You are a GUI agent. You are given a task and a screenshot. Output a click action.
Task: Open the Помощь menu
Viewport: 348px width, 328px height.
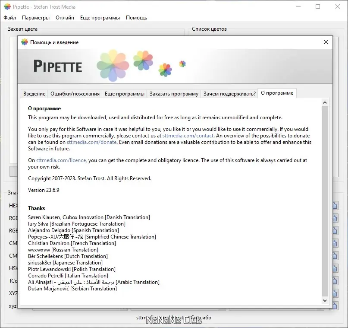click(x=137, y=18)
